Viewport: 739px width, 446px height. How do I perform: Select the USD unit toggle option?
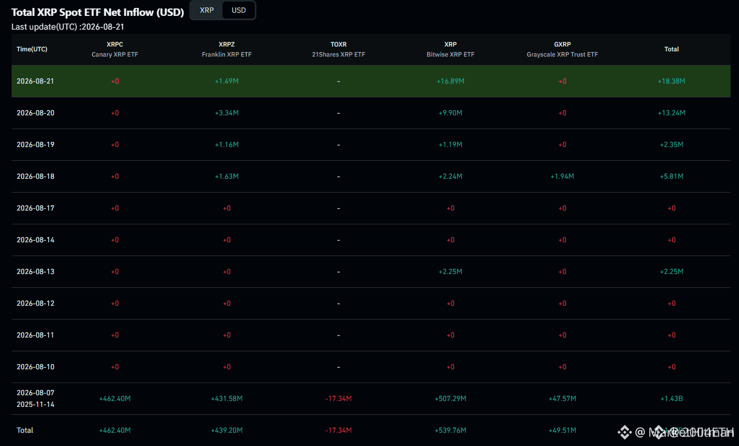click(x=239, y=10)
